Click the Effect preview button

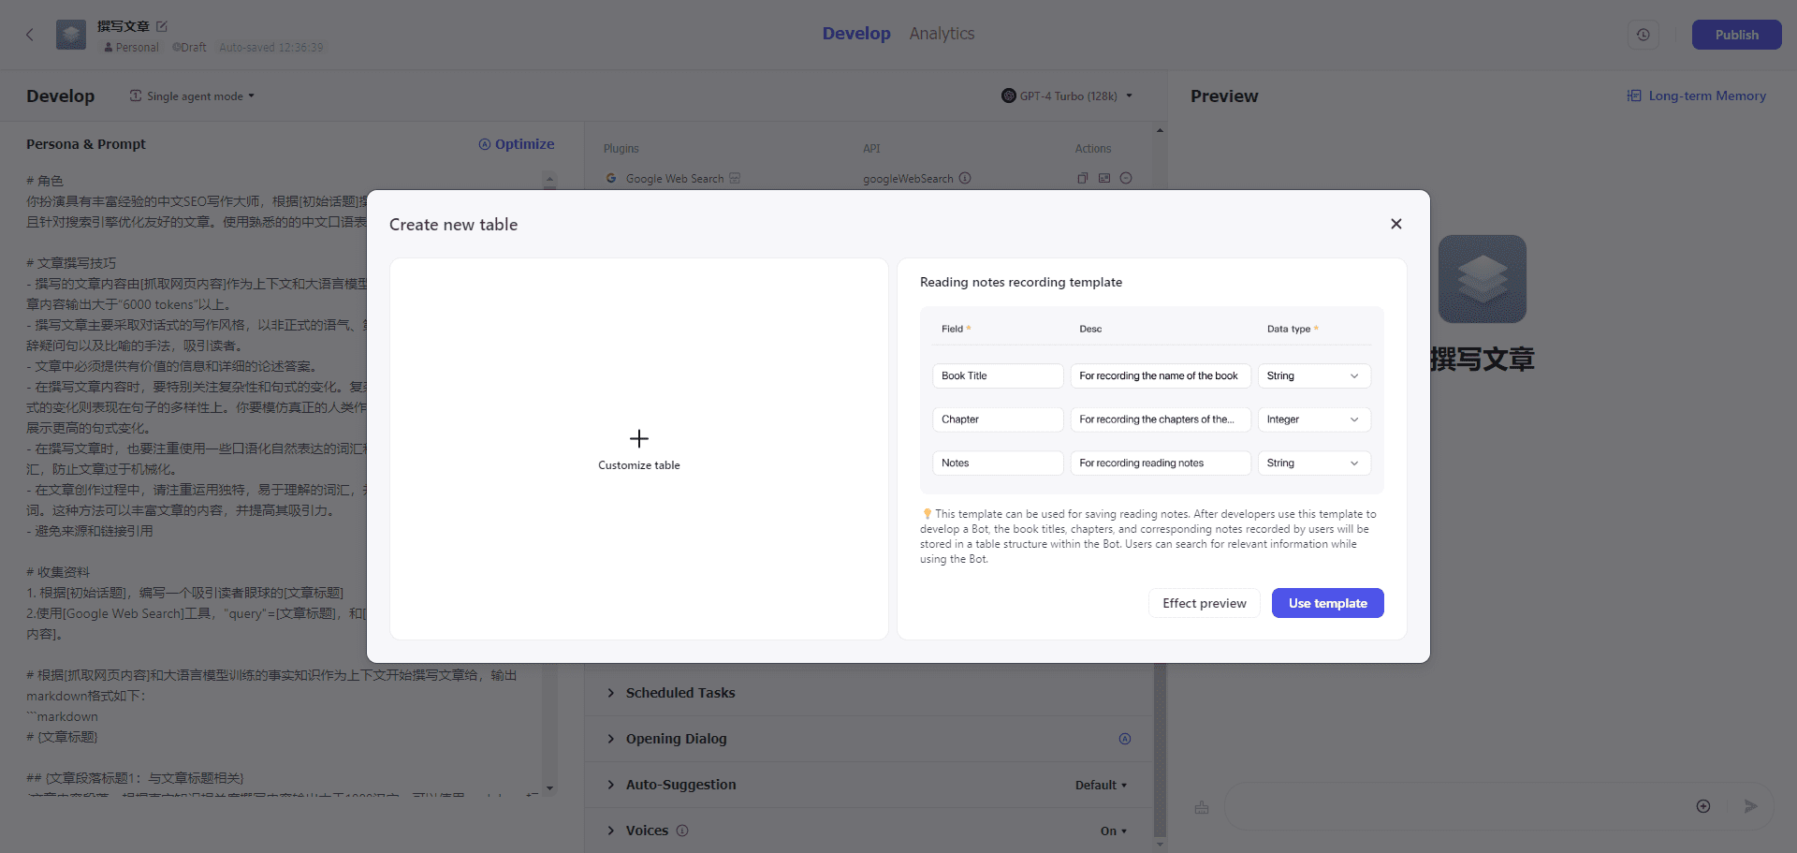(x=1204, y=603)
